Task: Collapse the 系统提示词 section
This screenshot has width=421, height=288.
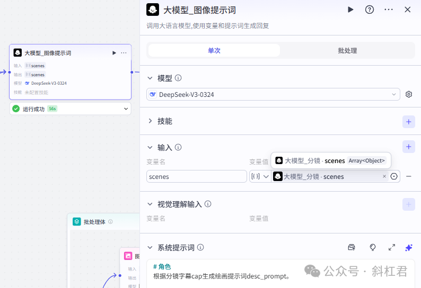Action: pos(150,247)
